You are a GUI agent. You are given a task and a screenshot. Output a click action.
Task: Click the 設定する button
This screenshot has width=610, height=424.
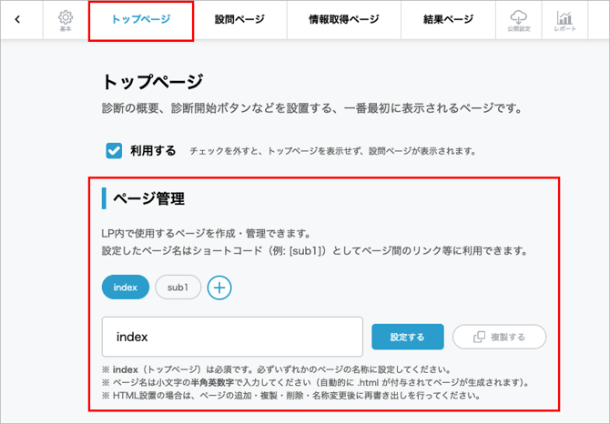407,337
